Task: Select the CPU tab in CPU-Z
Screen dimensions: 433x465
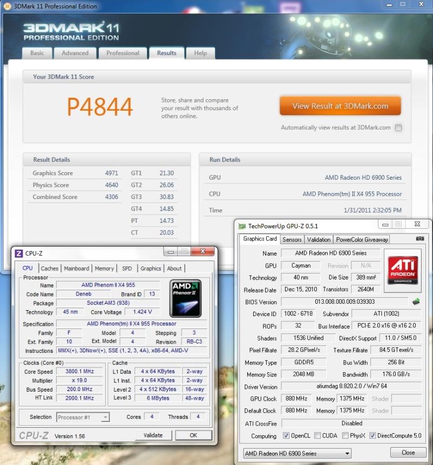Action: 28,268
